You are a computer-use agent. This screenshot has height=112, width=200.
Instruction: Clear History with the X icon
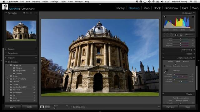pos(36,58)
